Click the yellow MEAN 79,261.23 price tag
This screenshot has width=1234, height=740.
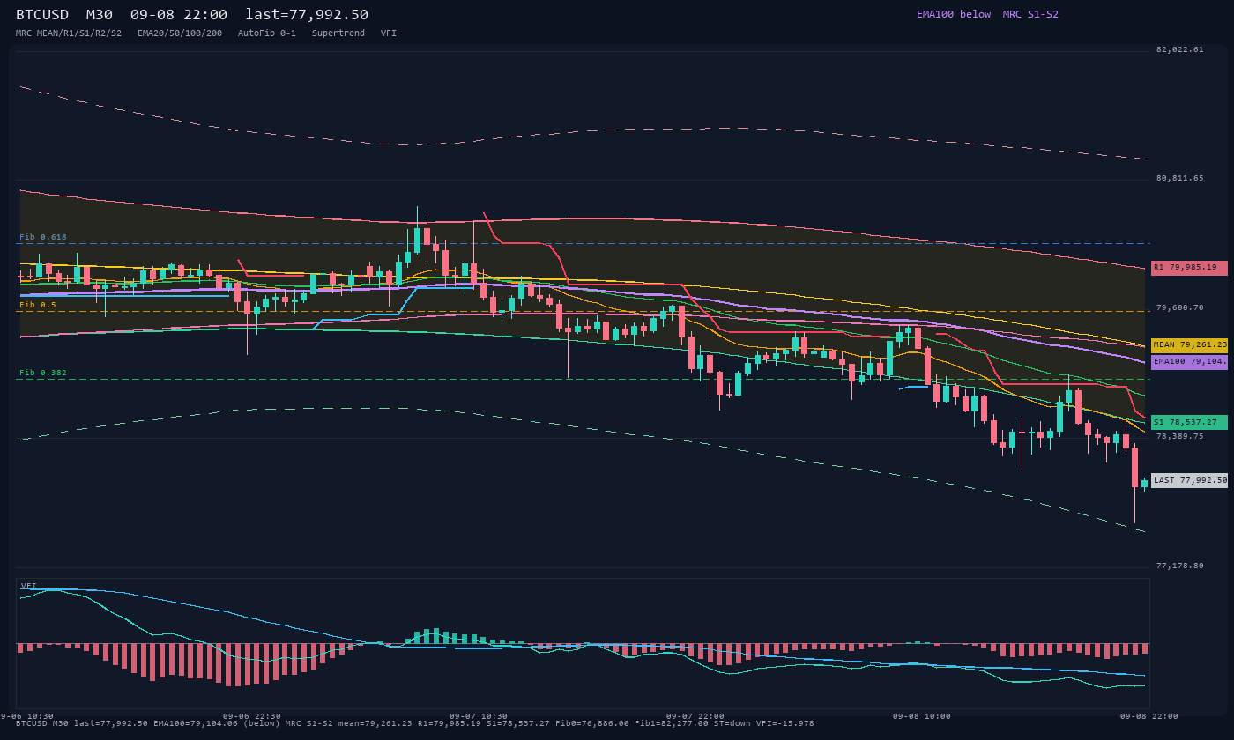[x=1189, y=345]
